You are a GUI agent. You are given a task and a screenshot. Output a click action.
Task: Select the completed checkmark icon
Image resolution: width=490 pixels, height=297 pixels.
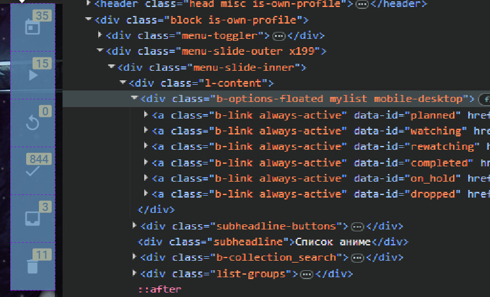coord(32,171)
